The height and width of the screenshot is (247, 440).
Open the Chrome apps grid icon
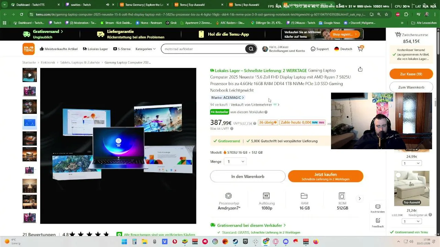tap(4, 23)
